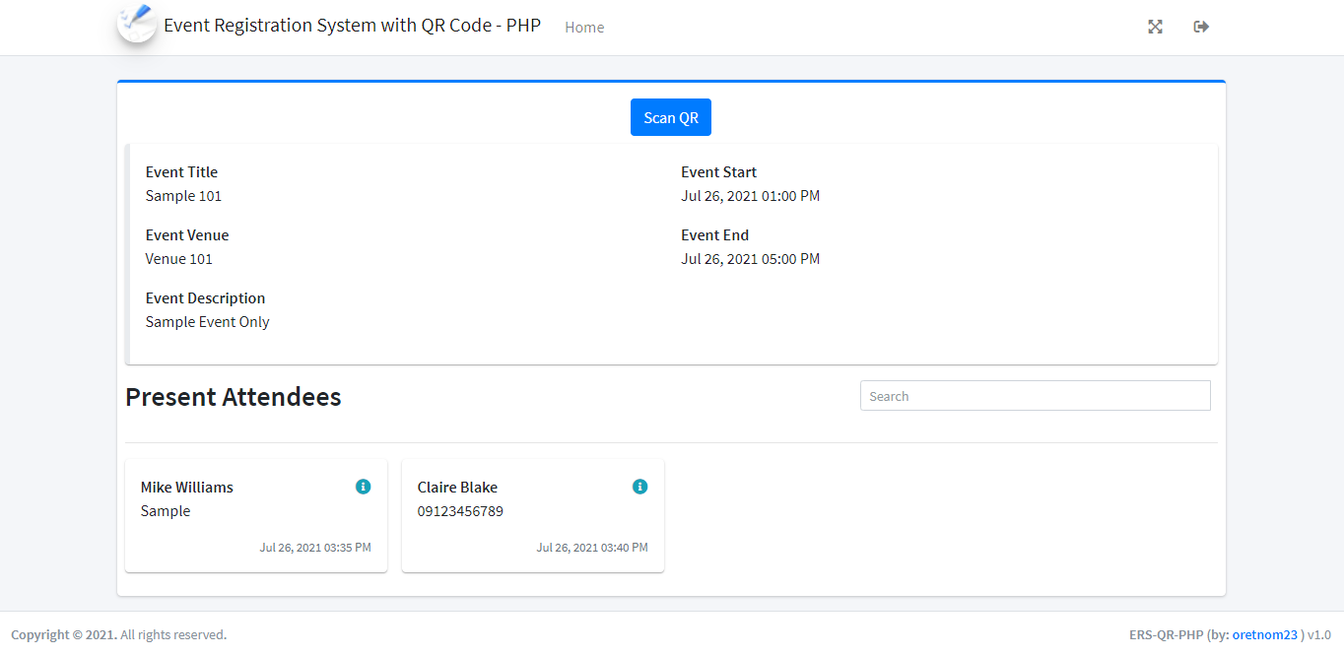Click inside the Search field
The height and width of the screenshot is (656, 1344).
coord(1035,395)
